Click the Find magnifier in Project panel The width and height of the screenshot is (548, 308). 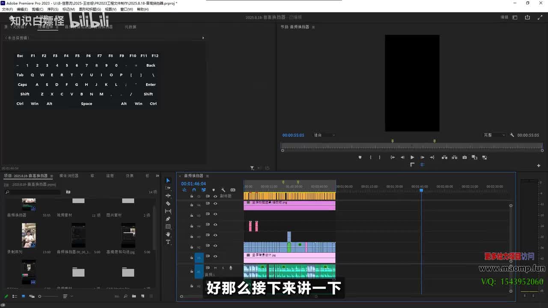[x=125, y=296]
